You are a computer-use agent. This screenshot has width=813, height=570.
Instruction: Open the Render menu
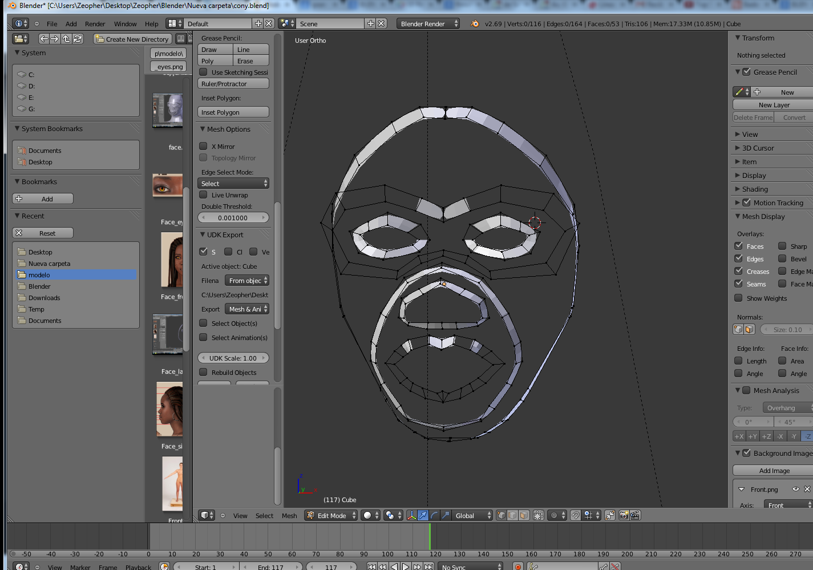coord(95,24)
